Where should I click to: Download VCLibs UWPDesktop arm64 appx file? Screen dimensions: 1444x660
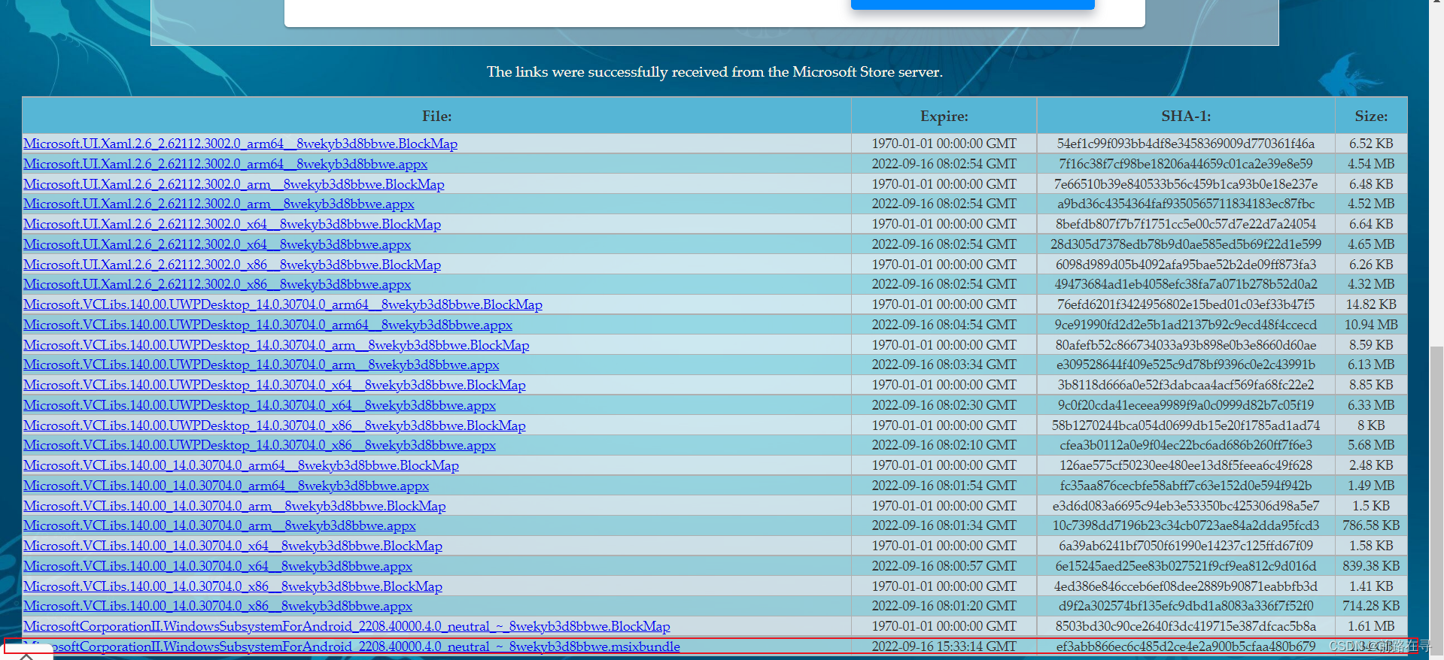(267, 325)
